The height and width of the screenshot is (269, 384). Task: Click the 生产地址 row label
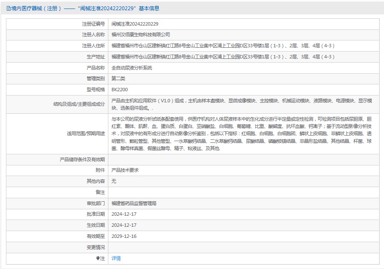96,57
